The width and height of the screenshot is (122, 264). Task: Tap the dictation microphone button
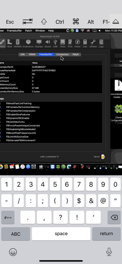point(109,252)
